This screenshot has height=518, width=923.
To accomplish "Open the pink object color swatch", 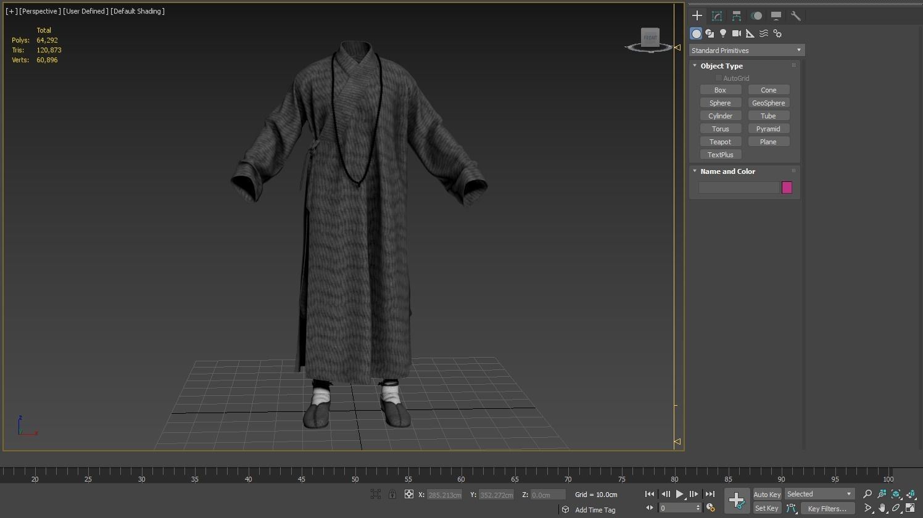I will tap(787, 187).
